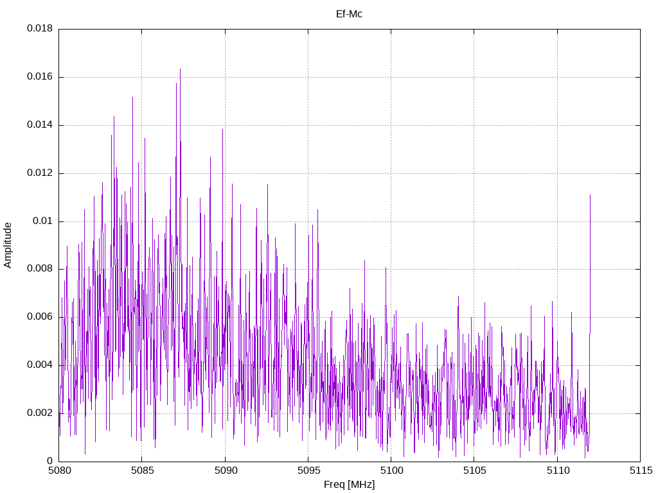The image size is (658, 493).
Task: Click the 0.016 y-axis tick label
Action: (39, 77)
